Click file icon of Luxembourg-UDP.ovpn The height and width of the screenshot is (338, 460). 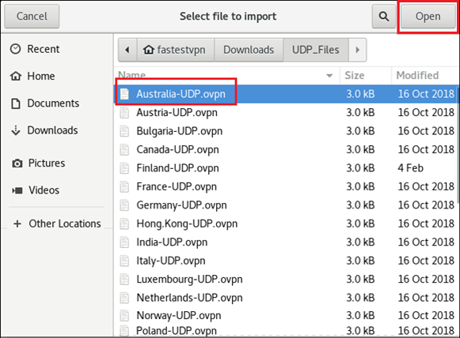(x=124, y=280)
